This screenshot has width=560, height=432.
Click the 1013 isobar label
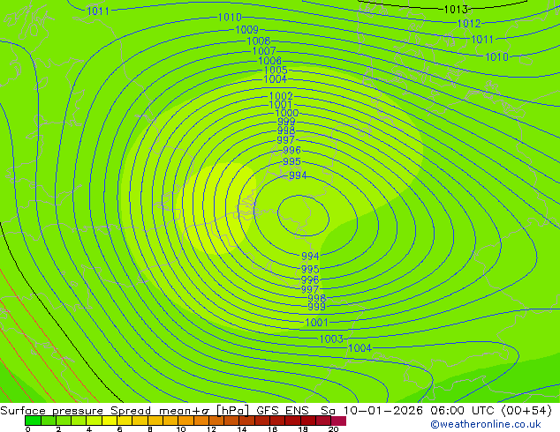click(456, 10)
